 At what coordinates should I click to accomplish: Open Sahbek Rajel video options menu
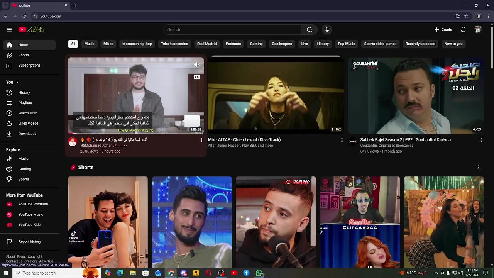[x=482, y=140]
